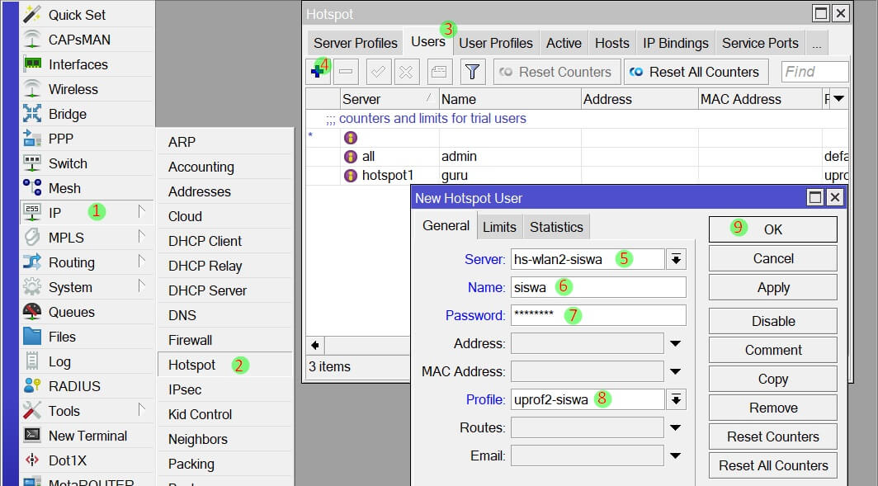Switch to the Limits tab
878x486 pixels.
pyautogui.click(x=499, y=227)
